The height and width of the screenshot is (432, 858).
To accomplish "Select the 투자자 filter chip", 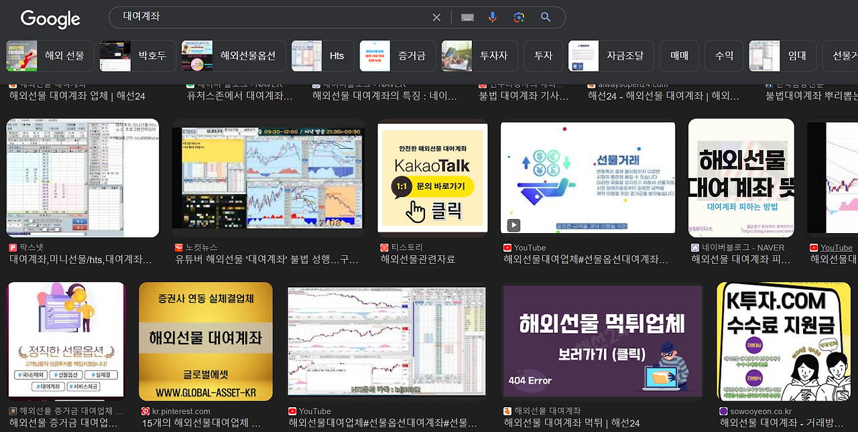I will tap(480, 56).
